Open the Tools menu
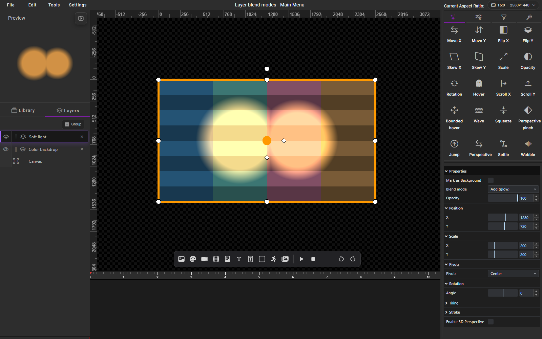The height and width of the screenshot is (339, 542). pyautogui.click(x=54, y=5)
